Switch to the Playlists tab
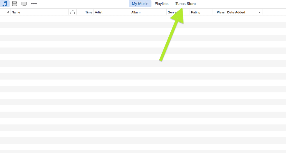286x153 pixels. click(161, 4)
